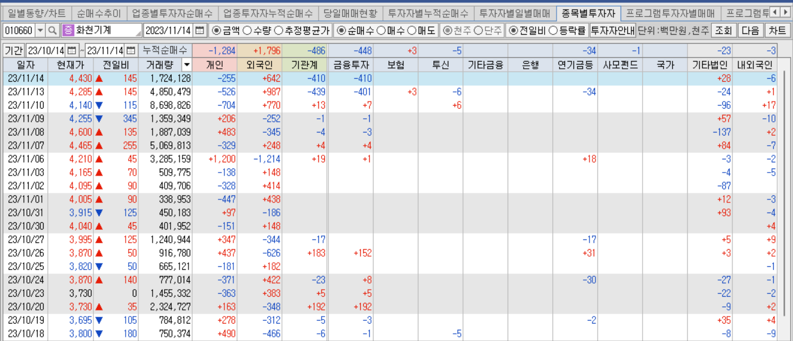Screen dimensions: 793x341
Task: Select the 매수 radio button
Action: pyautogui.click(x=381, y=30)
